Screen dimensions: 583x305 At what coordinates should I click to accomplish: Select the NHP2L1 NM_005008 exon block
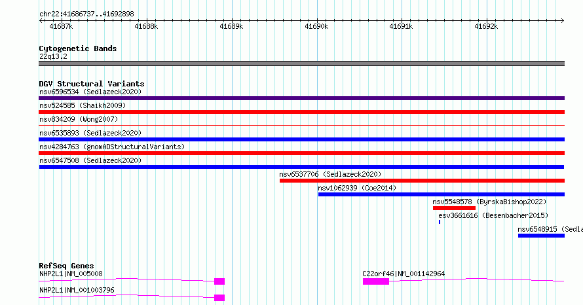click(219, 281)
